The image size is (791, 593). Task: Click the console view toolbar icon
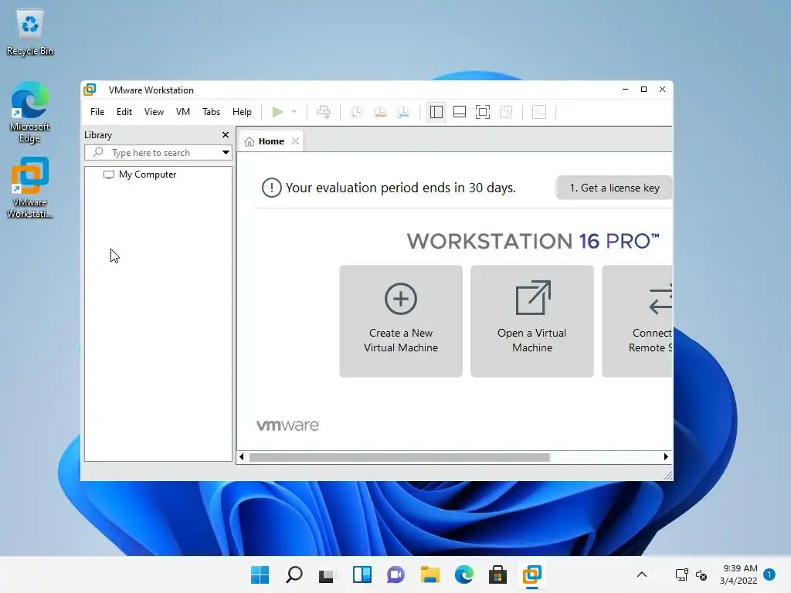(539, 112)
